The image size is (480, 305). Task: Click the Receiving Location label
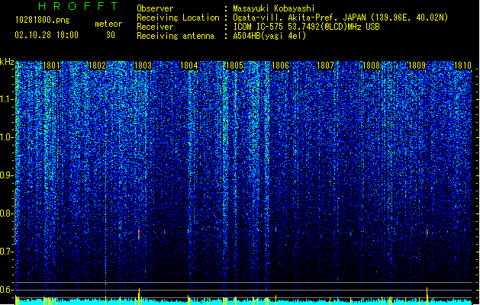(x=178, y=18)
